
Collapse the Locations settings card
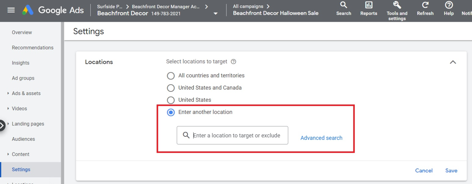coord(453,62)
